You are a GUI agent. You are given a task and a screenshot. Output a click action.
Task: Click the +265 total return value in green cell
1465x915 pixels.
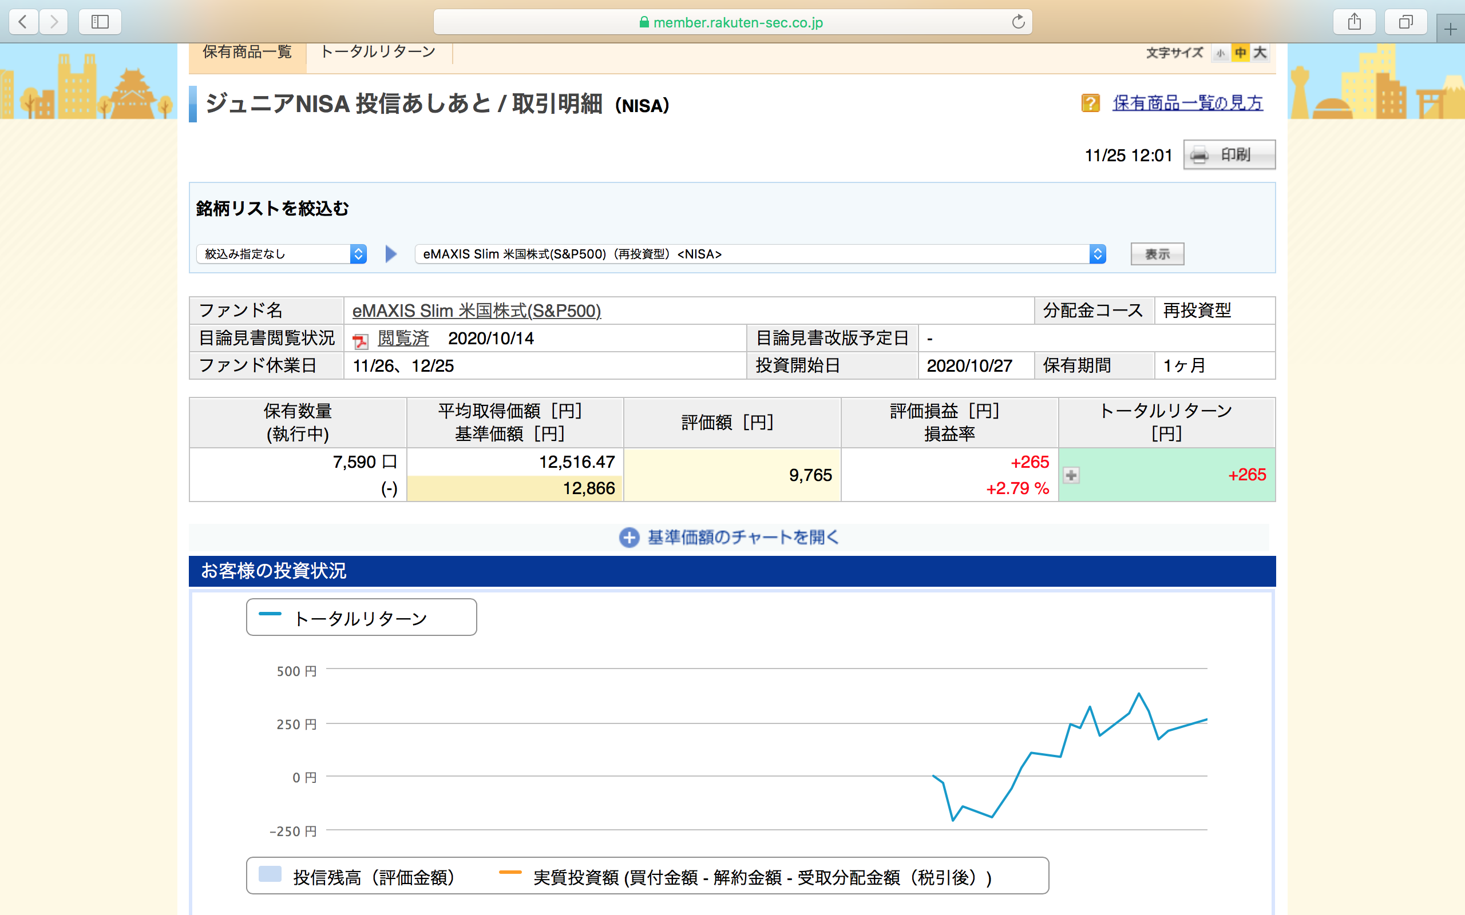[x=1247, y=475]
